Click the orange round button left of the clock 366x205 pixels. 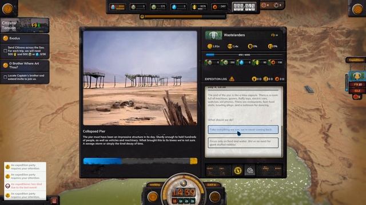click(153, 197)
